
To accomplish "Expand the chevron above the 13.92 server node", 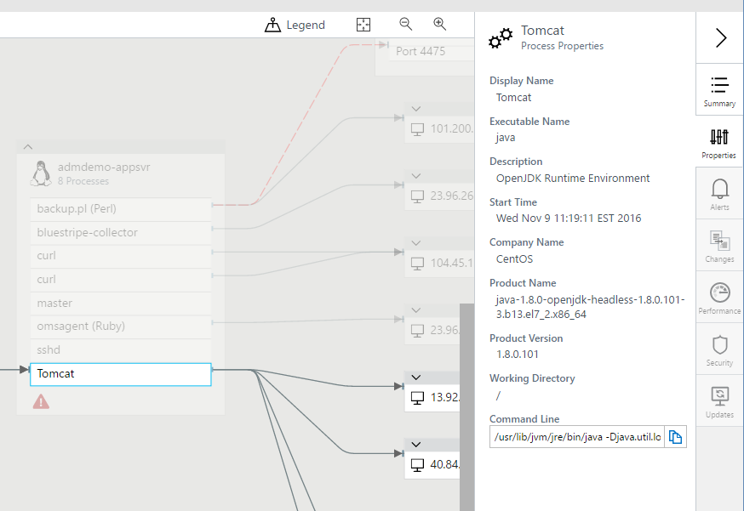I will pos(415,377).
